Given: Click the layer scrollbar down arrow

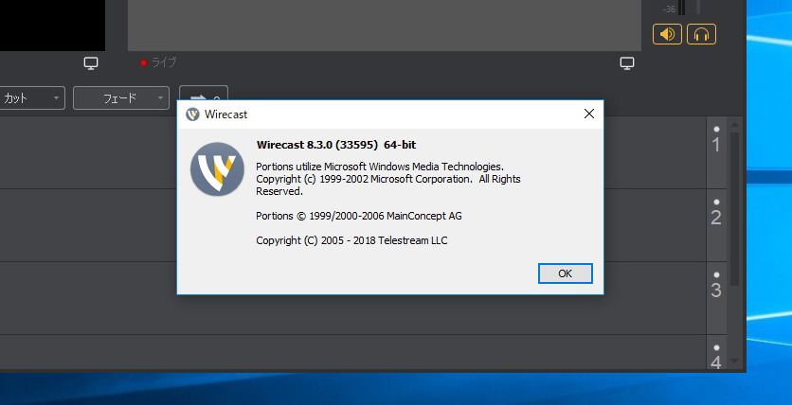Looking at the screenshot, I should coord(735,361).
